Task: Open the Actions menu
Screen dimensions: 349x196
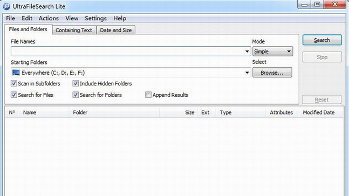Action: [x=49, y=18]
